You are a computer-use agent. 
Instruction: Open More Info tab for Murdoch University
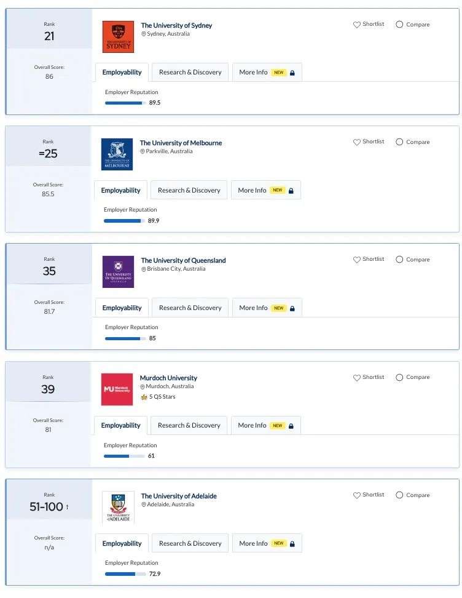[x=266, y=425]
